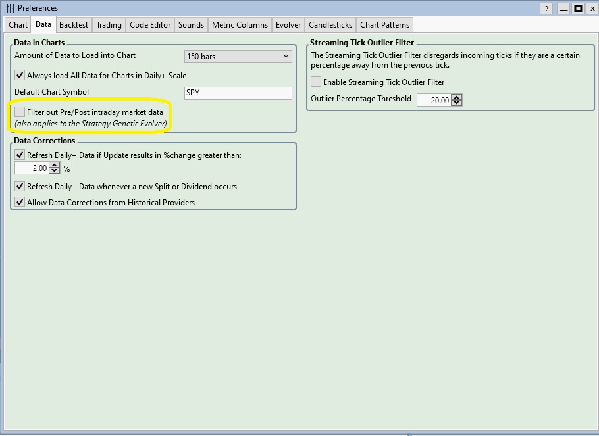Increase the Outlier Percentage Threshold value
This screenshot has width=599, height=436.
tap(457, 97)
